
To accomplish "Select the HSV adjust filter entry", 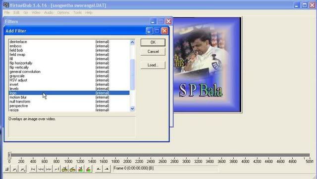I will [x=69, y=80].
